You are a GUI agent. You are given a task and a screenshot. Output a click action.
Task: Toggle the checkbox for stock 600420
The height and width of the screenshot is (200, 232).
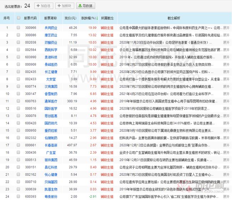(x=18, y=123)
